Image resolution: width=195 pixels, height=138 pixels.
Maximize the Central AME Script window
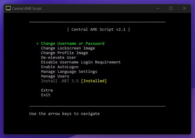tap(171, 8)
